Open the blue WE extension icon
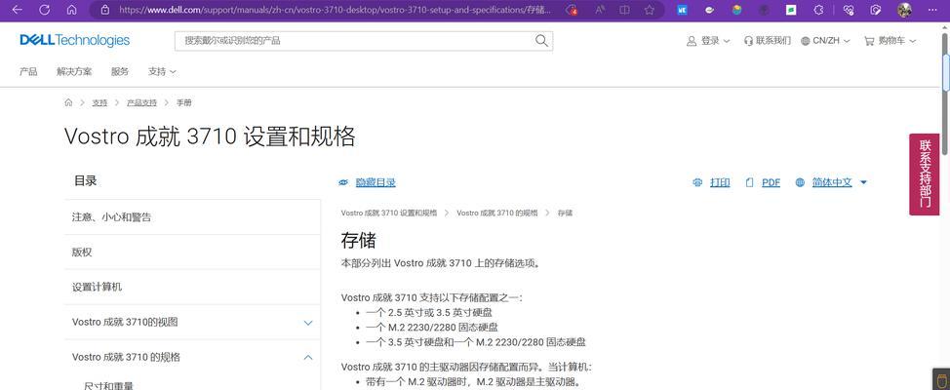This screenshot has width=950, height=390. pyautogui.click(x=682, y=10)
